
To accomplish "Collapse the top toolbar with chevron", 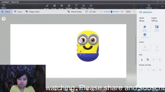I will [162, 6].
